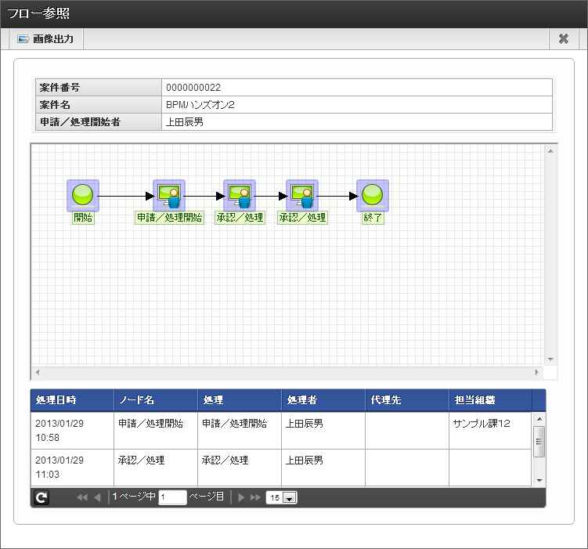Click the history table scrollbar thumb
The width and height of the screenshot is (588, 549).
tap(539, 442)
